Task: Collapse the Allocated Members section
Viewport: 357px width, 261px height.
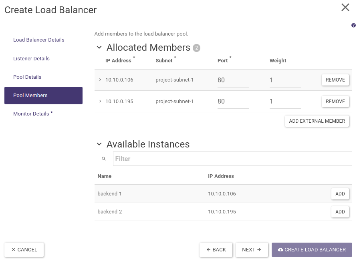Action: tap(99, 48)
